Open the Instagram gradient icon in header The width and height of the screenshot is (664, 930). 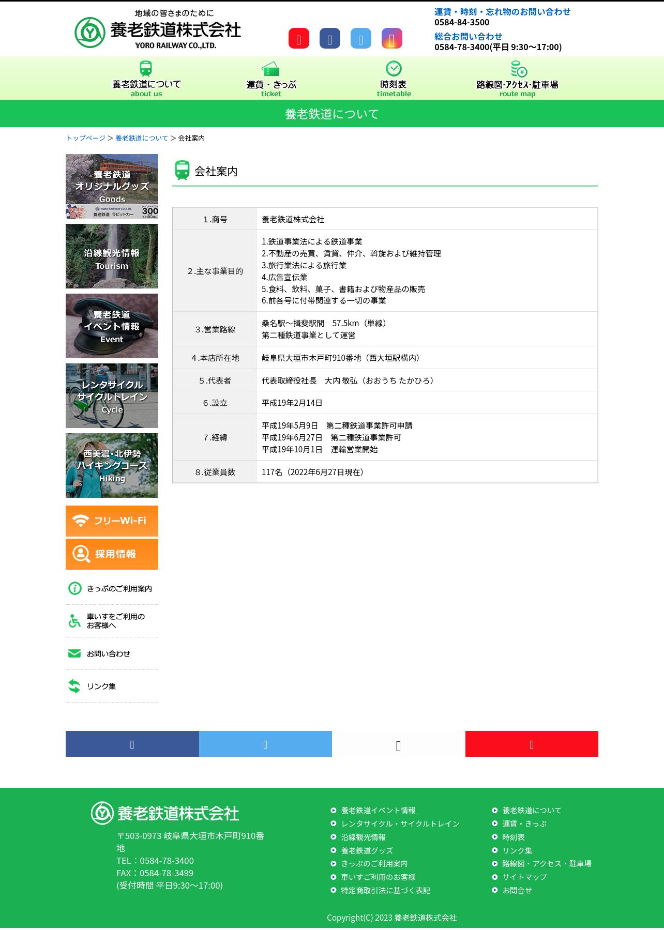392,39
